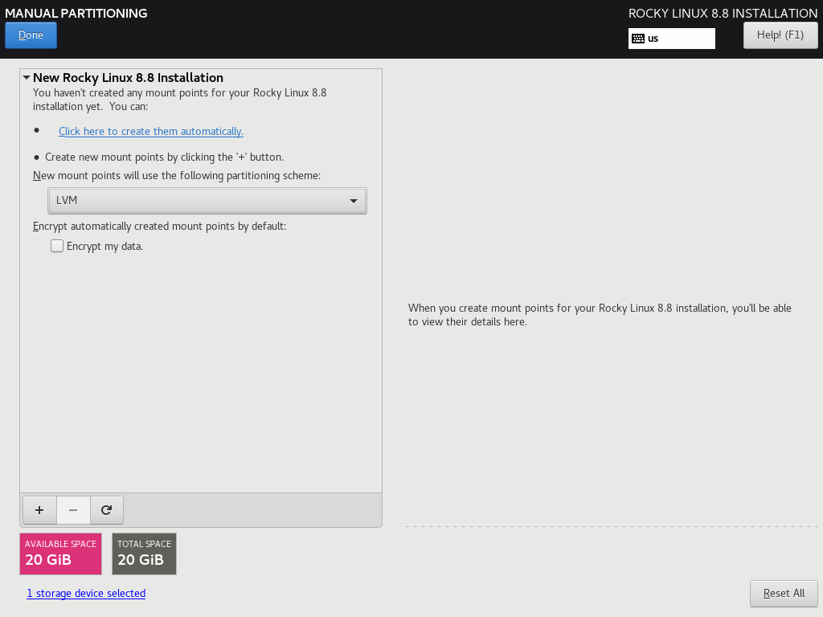Viewport: 823px width, 617px height.
Task: Click Done to finish manual partitioning
Action: click(31, 35)
